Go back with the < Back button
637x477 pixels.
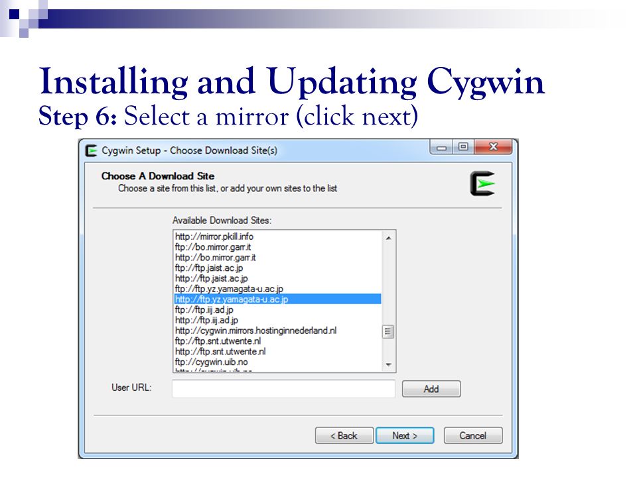[x=344, y=436]
